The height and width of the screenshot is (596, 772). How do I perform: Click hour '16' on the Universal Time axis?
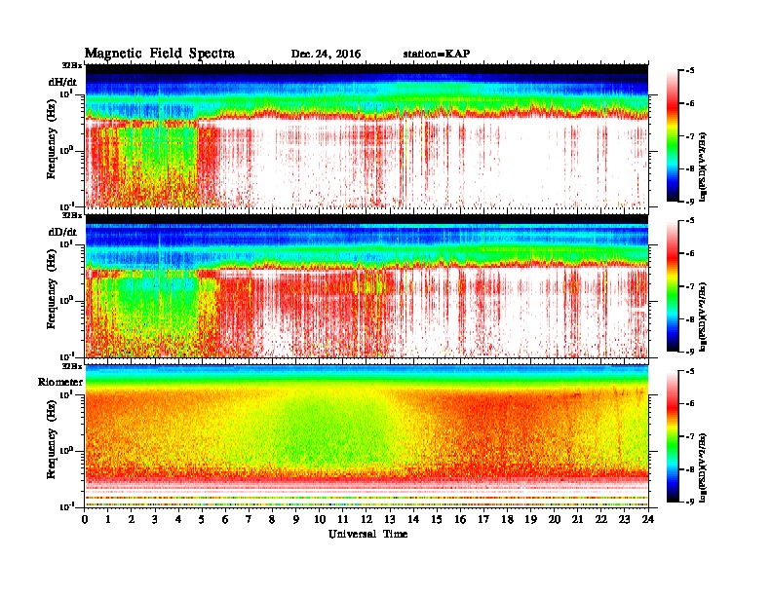point(460,519)
